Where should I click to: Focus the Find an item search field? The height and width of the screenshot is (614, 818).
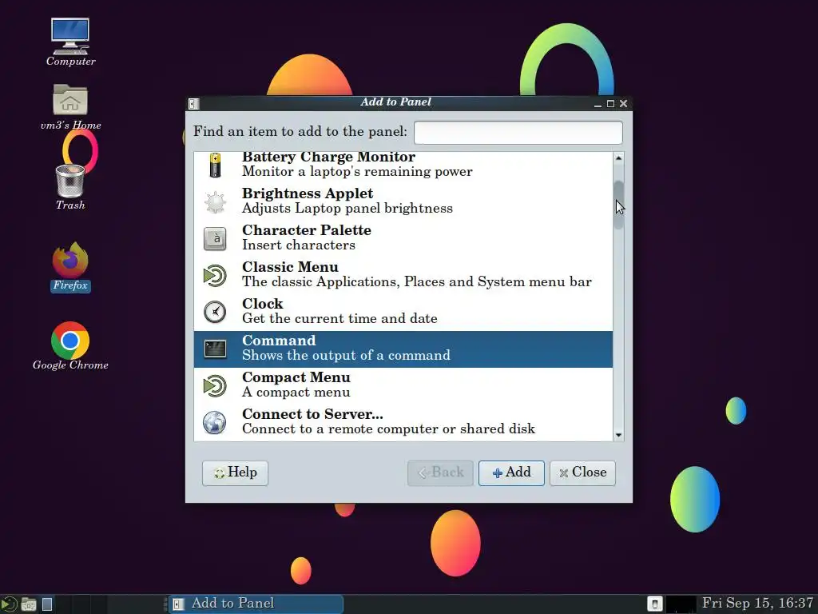point(518,133)
